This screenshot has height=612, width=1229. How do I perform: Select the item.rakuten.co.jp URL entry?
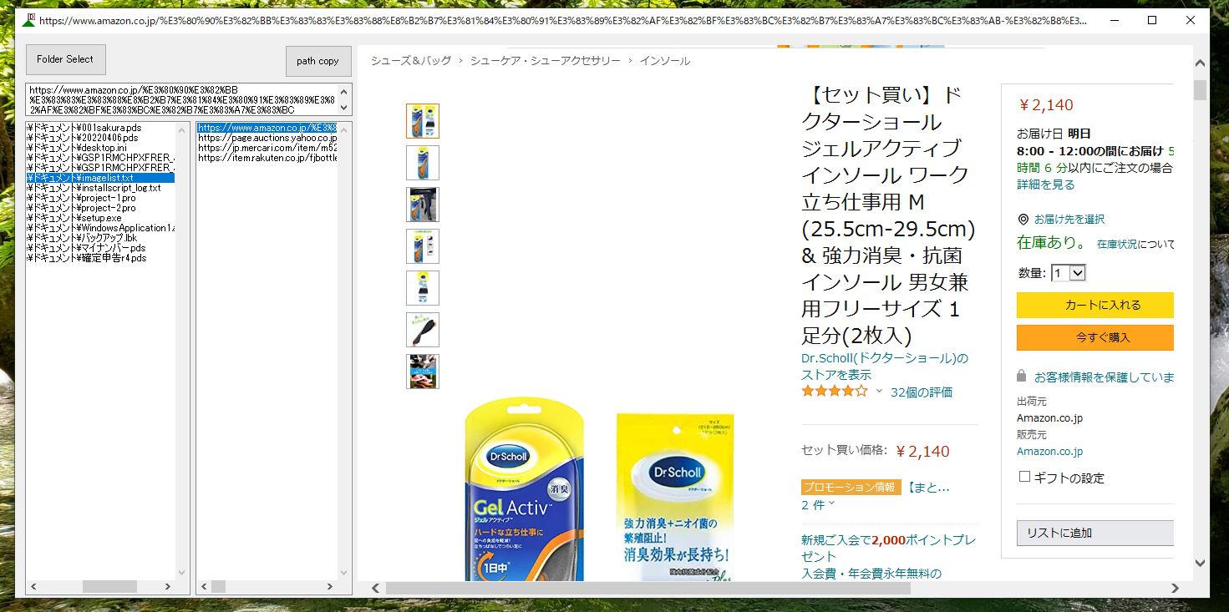point(267,158)
